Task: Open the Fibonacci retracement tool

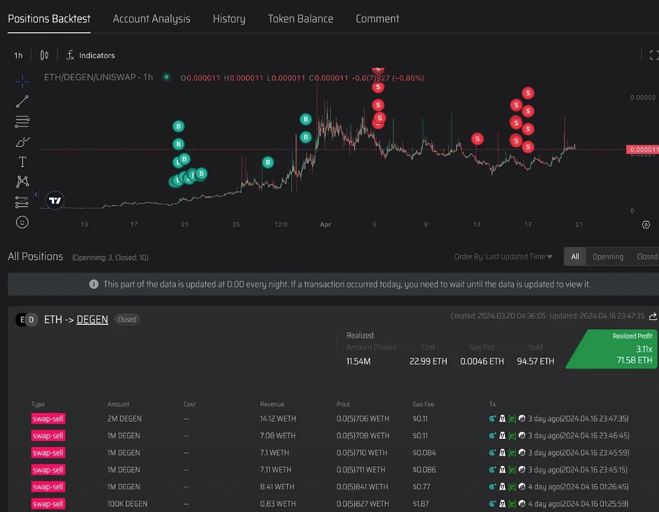Action: (x=22, y=121)
